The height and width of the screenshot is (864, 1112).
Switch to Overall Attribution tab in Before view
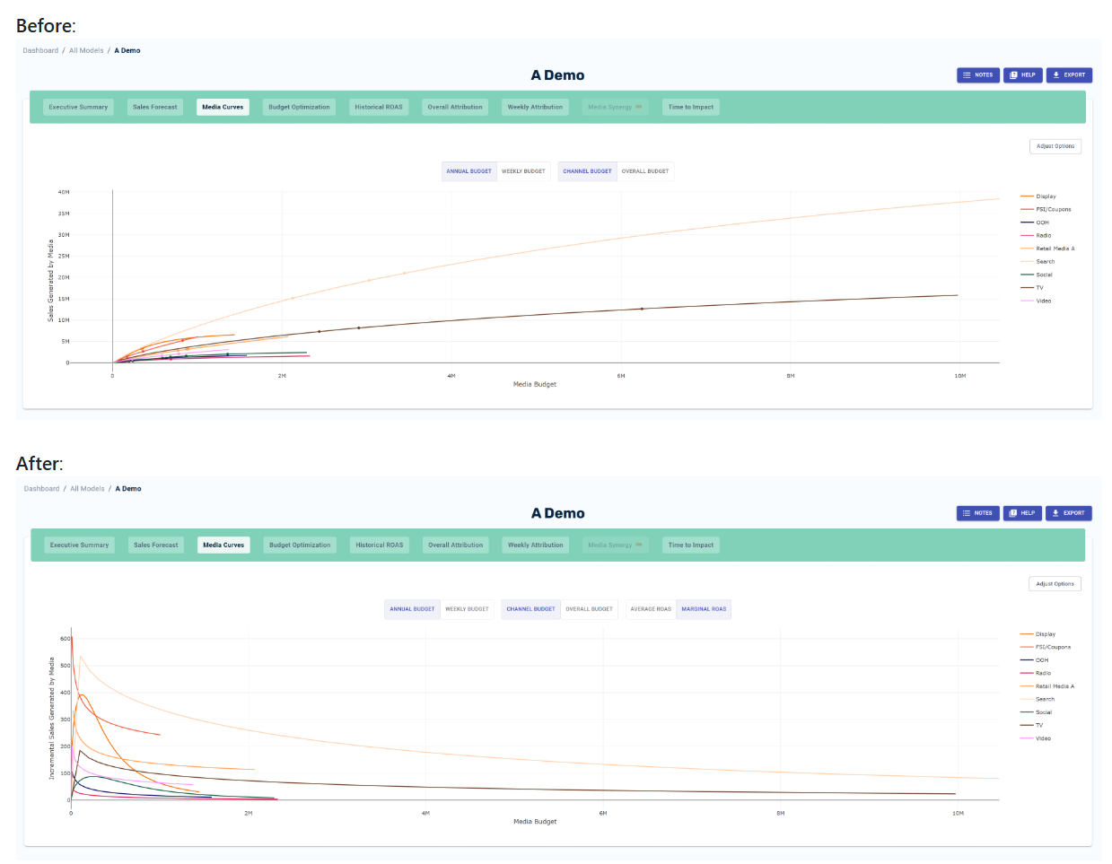[x=455, y=107]
